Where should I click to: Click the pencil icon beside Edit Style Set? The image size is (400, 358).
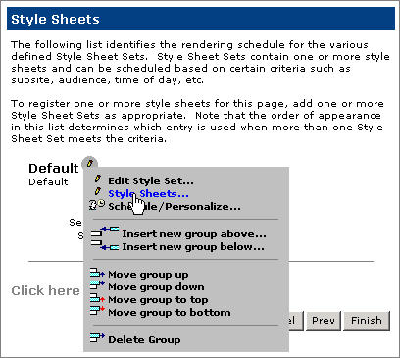coord(97,179)
